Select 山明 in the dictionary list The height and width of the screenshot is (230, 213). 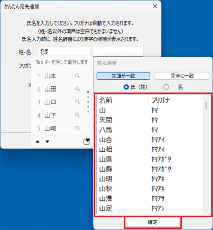pyautogui.click(x=150, y=179)
